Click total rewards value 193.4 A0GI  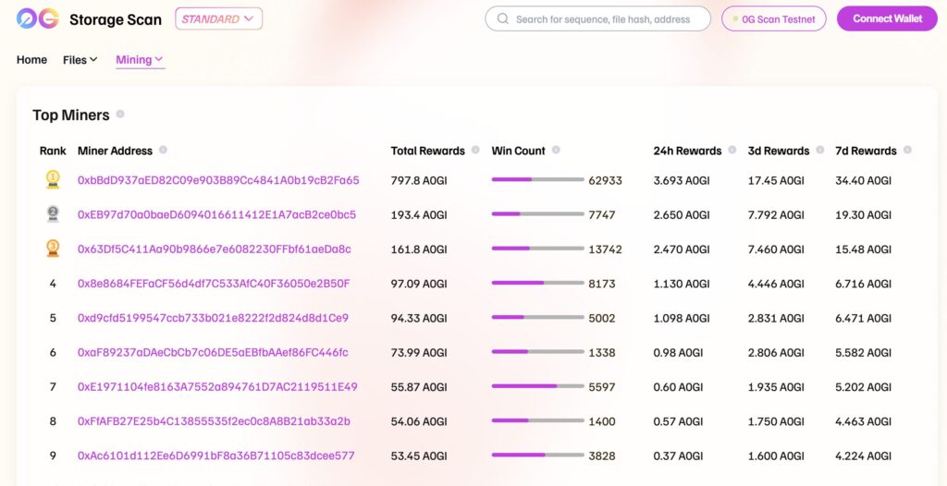click(x=419, y=215)
